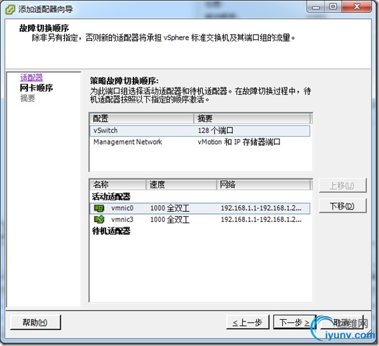Close the 添加适配器向导 window
This screenshot has width=379, height=346.
pos(356,7)
